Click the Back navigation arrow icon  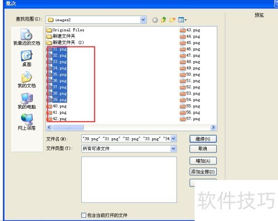(x=155, y=20)
